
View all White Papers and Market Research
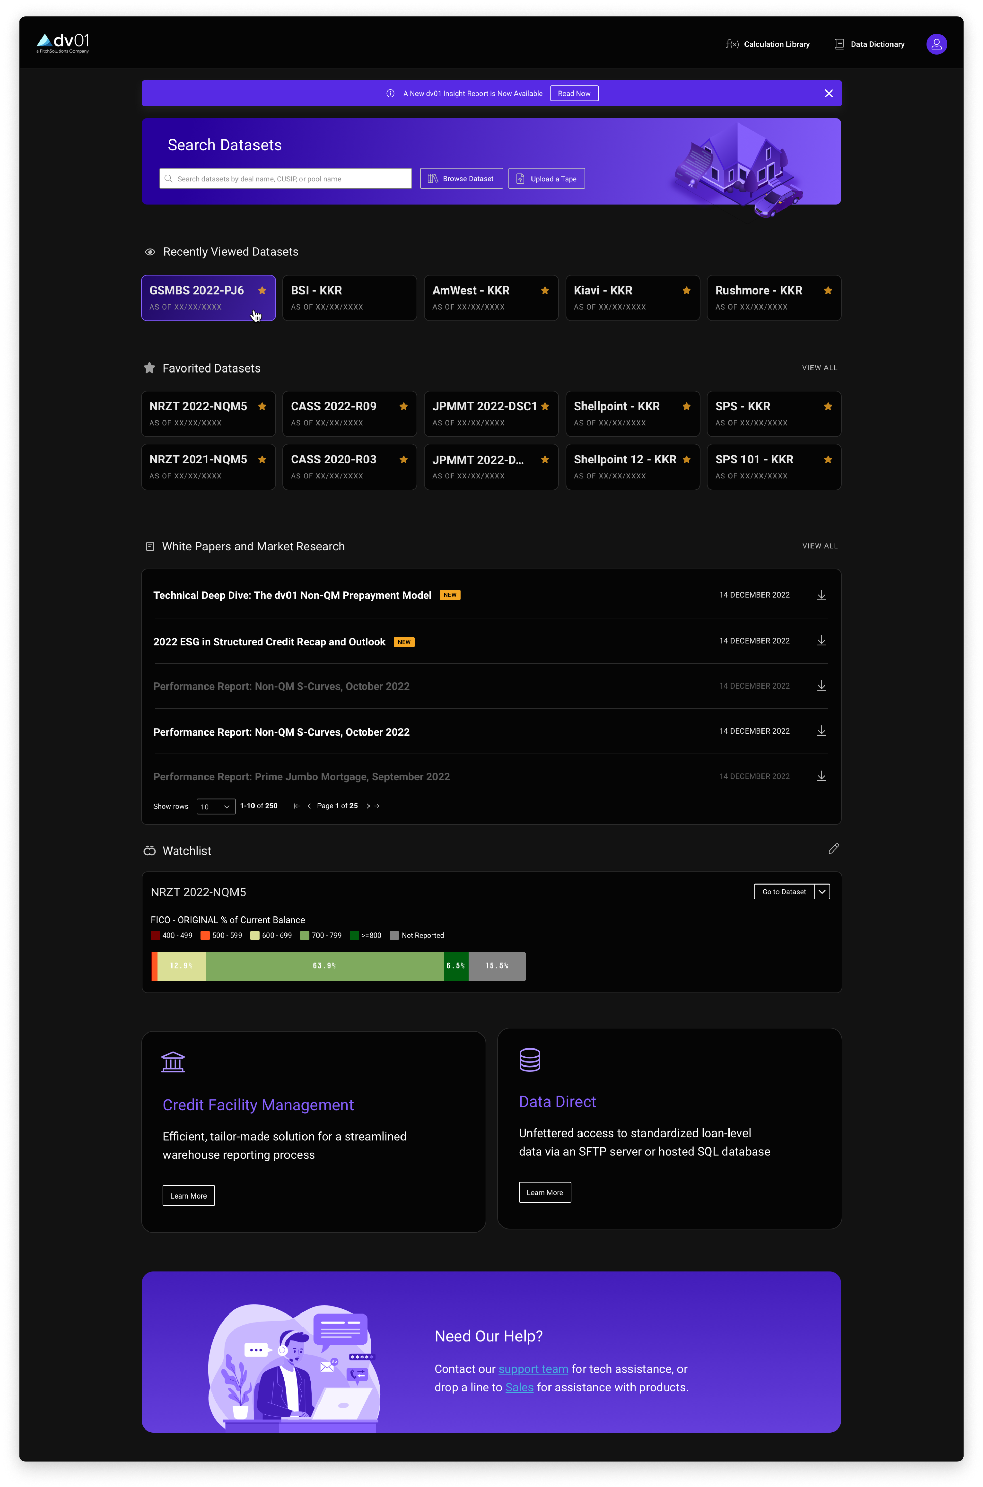(x=819, y=546)
